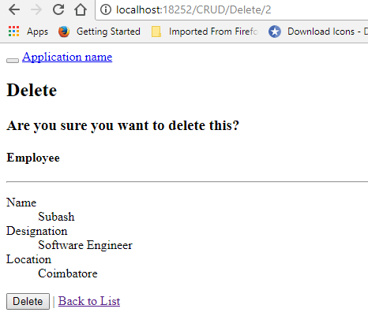368x316 pixels.
Task: Click the 'Are you sure' confirmation heading
Action: 123,125
